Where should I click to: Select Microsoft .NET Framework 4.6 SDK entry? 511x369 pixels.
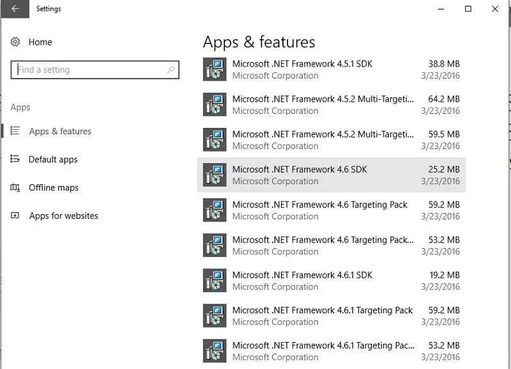click(x=331, y=175)
